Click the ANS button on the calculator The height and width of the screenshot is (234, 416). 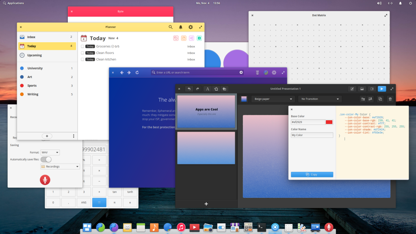(x=84, y=202)
